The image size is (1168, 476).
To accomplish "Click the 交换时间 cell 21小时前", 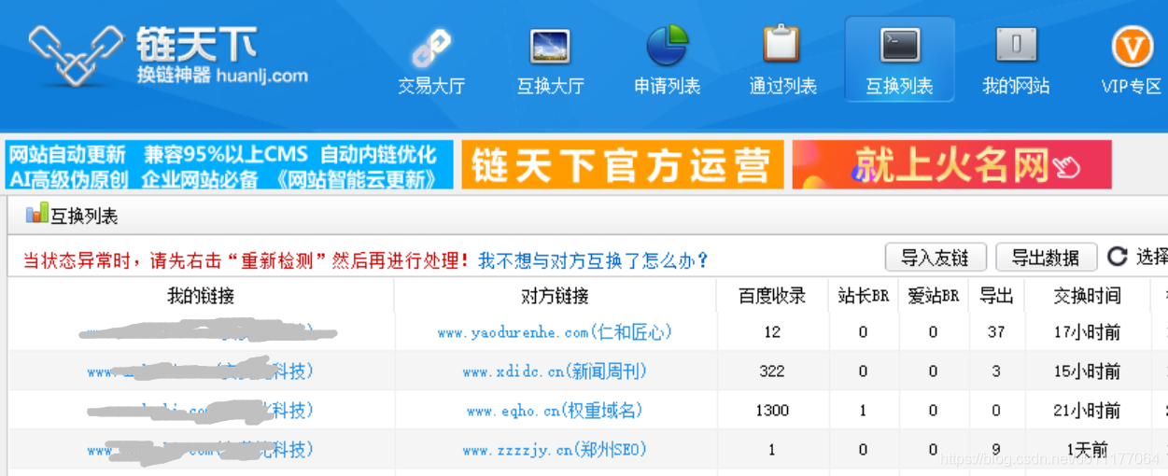I will pos(1087,411).
